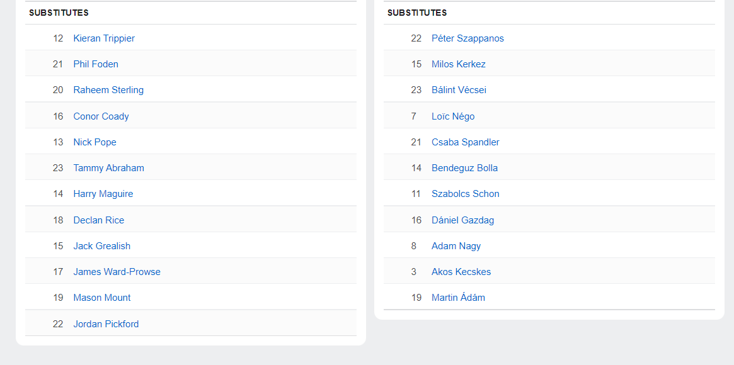
Task: Click the Jordan Pickford link
Action: 106,324
